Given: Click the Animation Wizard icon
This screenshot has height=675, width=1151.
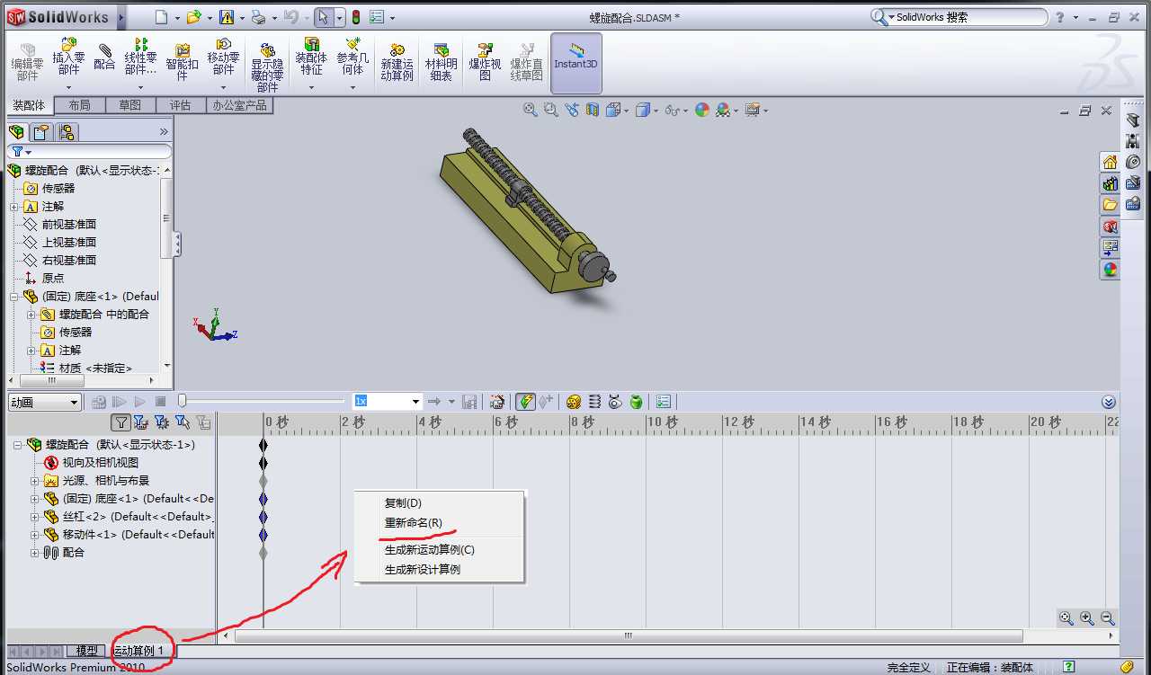Looking at the screenshot, I should tap(497, 402).
